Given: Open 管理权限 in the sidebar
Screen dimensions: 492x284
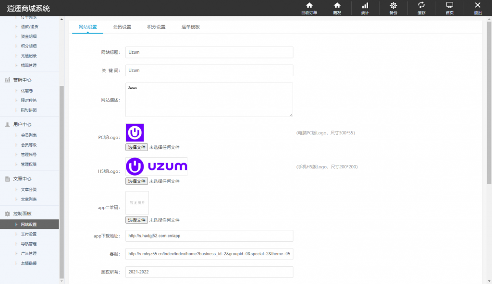Looking at the screenshot, I should (x=29, y=164).
